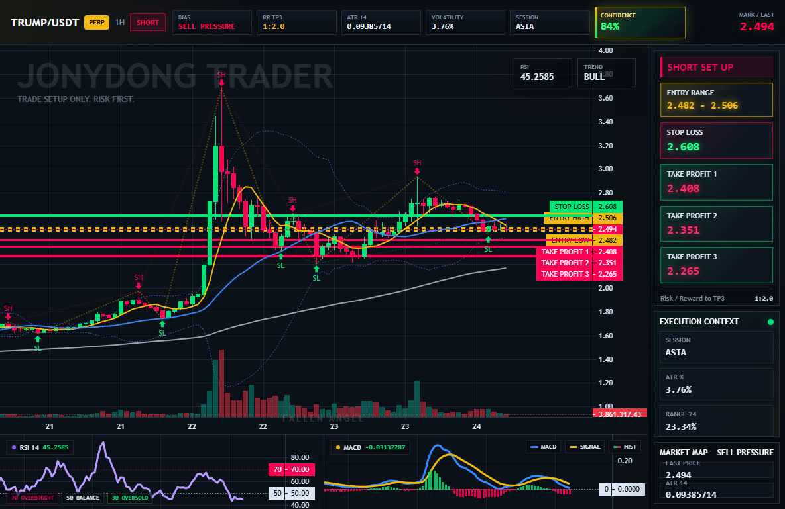Click the MACD zero line 0.0000 tag
The image size is (785, 509).
click(x=623, y=489)
